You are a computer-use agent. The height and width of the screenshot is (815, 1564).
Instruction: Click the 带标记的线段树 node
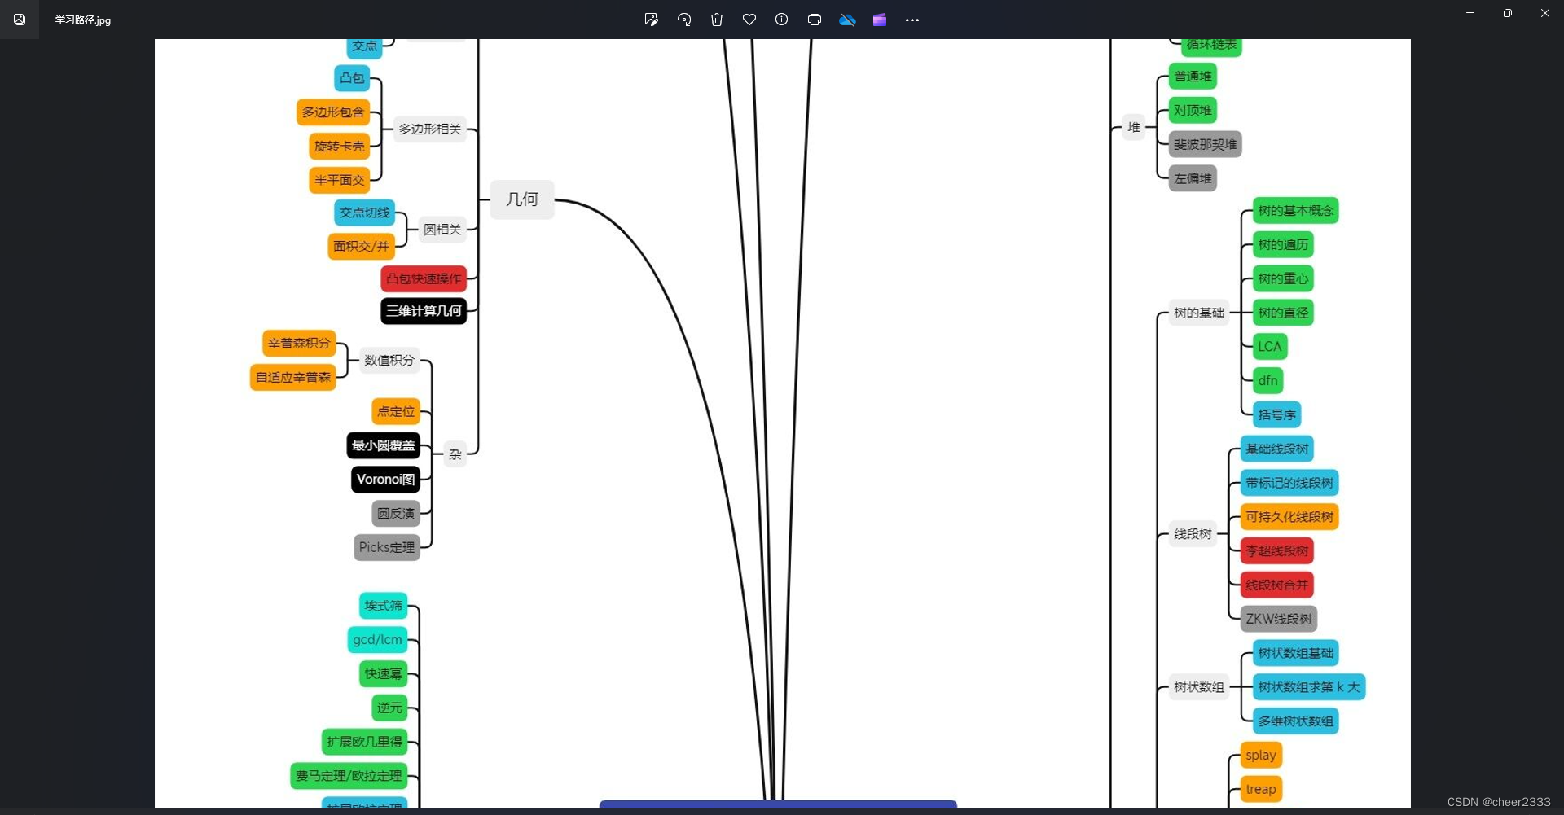coord(1289,483)
